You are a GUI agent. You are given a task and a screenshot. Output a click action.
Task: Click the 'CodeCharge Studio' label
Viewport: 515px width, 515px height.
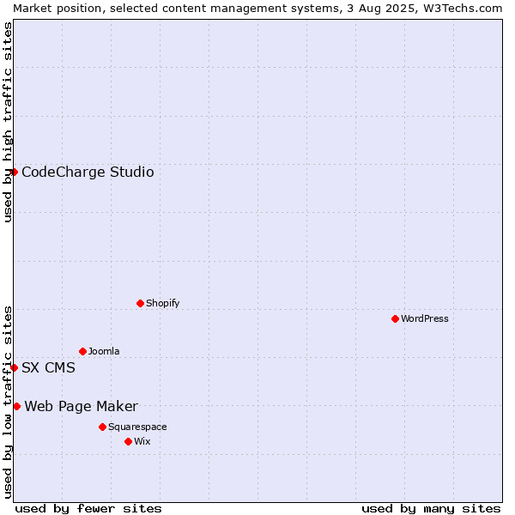point(88,173)
